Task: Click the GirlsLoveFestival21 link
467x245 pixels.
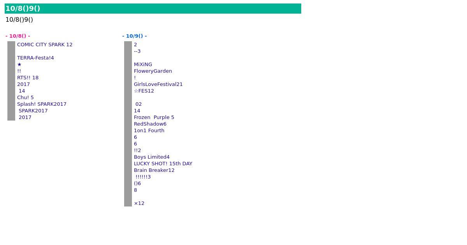Action: click(158, 84)
